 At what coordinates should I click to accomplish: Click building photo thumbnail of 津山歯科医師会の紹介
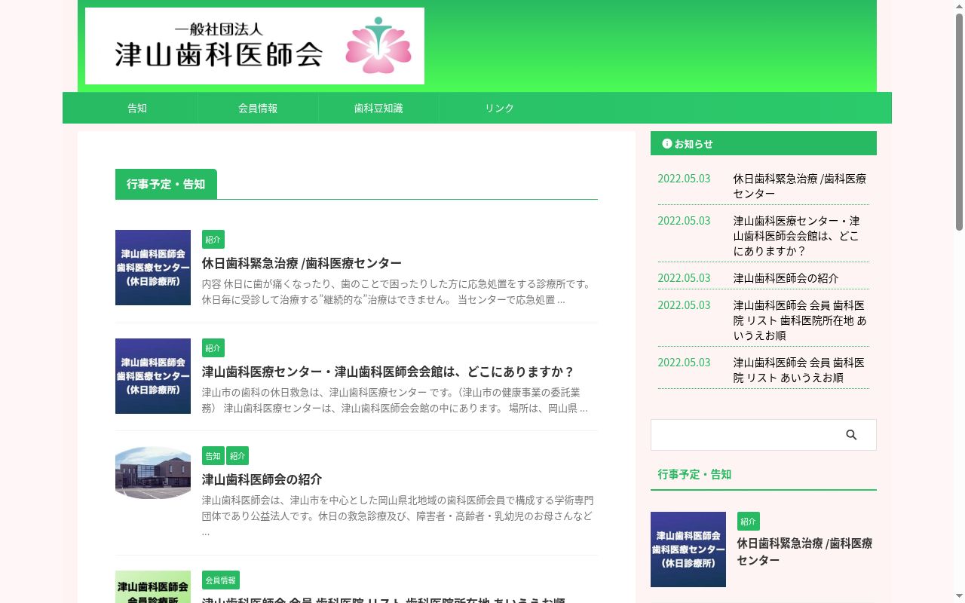153,473
